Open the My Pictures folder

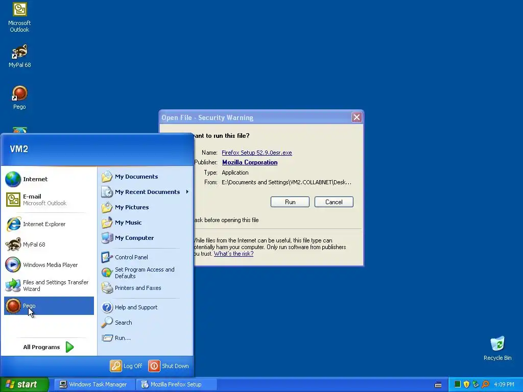145,207
